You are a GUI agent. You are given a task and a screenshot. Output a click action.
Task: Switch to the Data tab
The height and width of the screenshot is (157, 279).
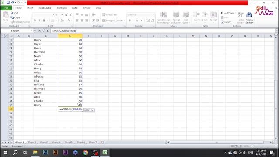point(75,8)
